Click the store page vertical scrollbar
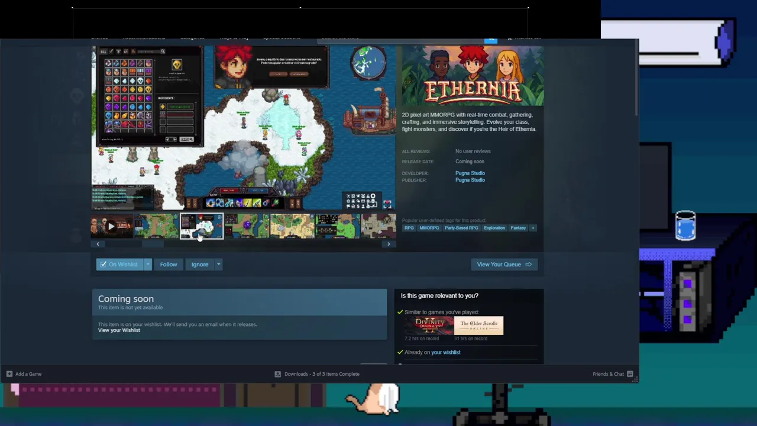The width and height of the screenshot is (757, 426). coord(636,78)
